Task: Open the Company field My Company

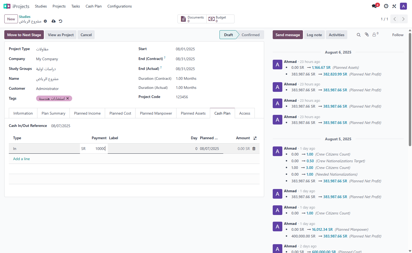Action: coord(47,59)
